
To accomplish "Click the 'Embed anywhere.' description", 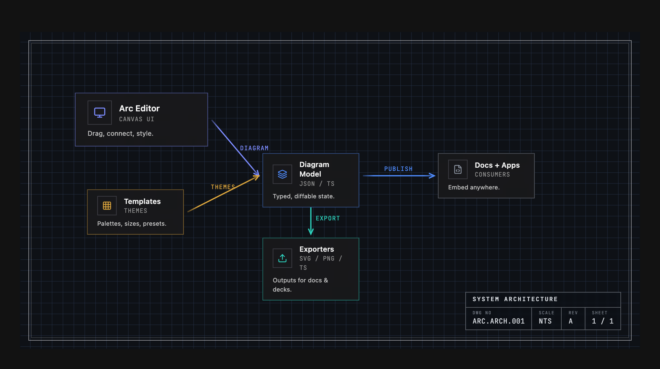I will pos(474,187).
